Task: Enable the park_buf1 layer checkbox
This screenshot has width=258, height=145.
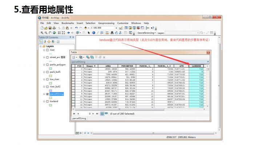Action: tap(47, 72)
